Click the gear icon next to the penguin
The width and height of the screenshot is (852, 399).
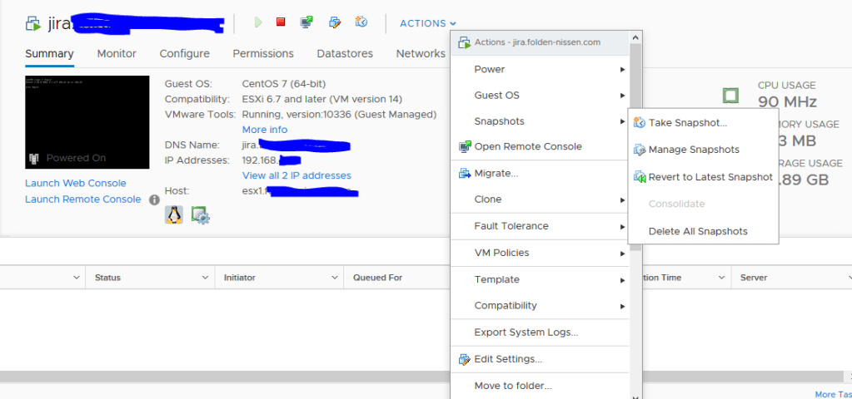200,215
